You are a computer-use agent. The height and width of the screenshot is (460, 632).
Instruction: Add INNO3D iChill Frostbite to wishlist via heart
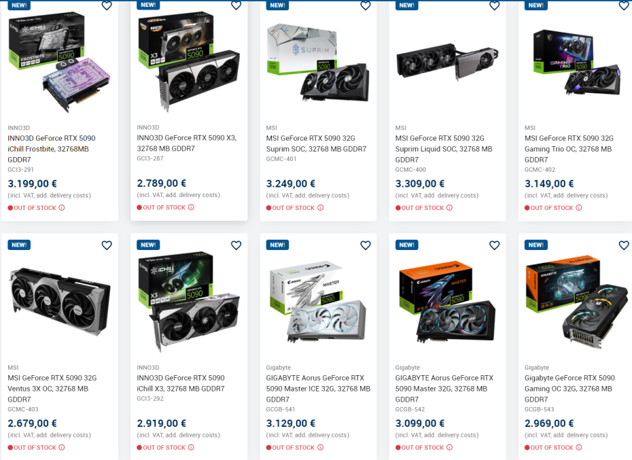(107, 5)
